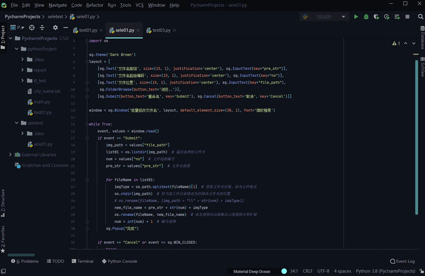This screenshot has height=276, width=425.
Task: Open the TODO tool window
Action: coord(56,261)
